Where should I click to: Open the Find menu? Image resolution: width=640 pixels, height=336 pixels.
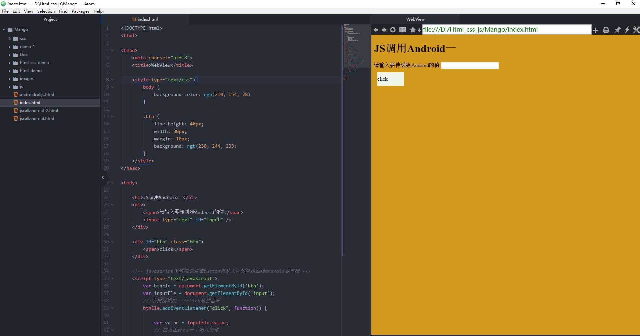coord(63,11)
